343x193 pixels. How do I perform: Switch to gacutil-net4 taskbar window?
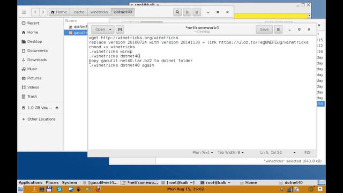click(x=100, y=182)
